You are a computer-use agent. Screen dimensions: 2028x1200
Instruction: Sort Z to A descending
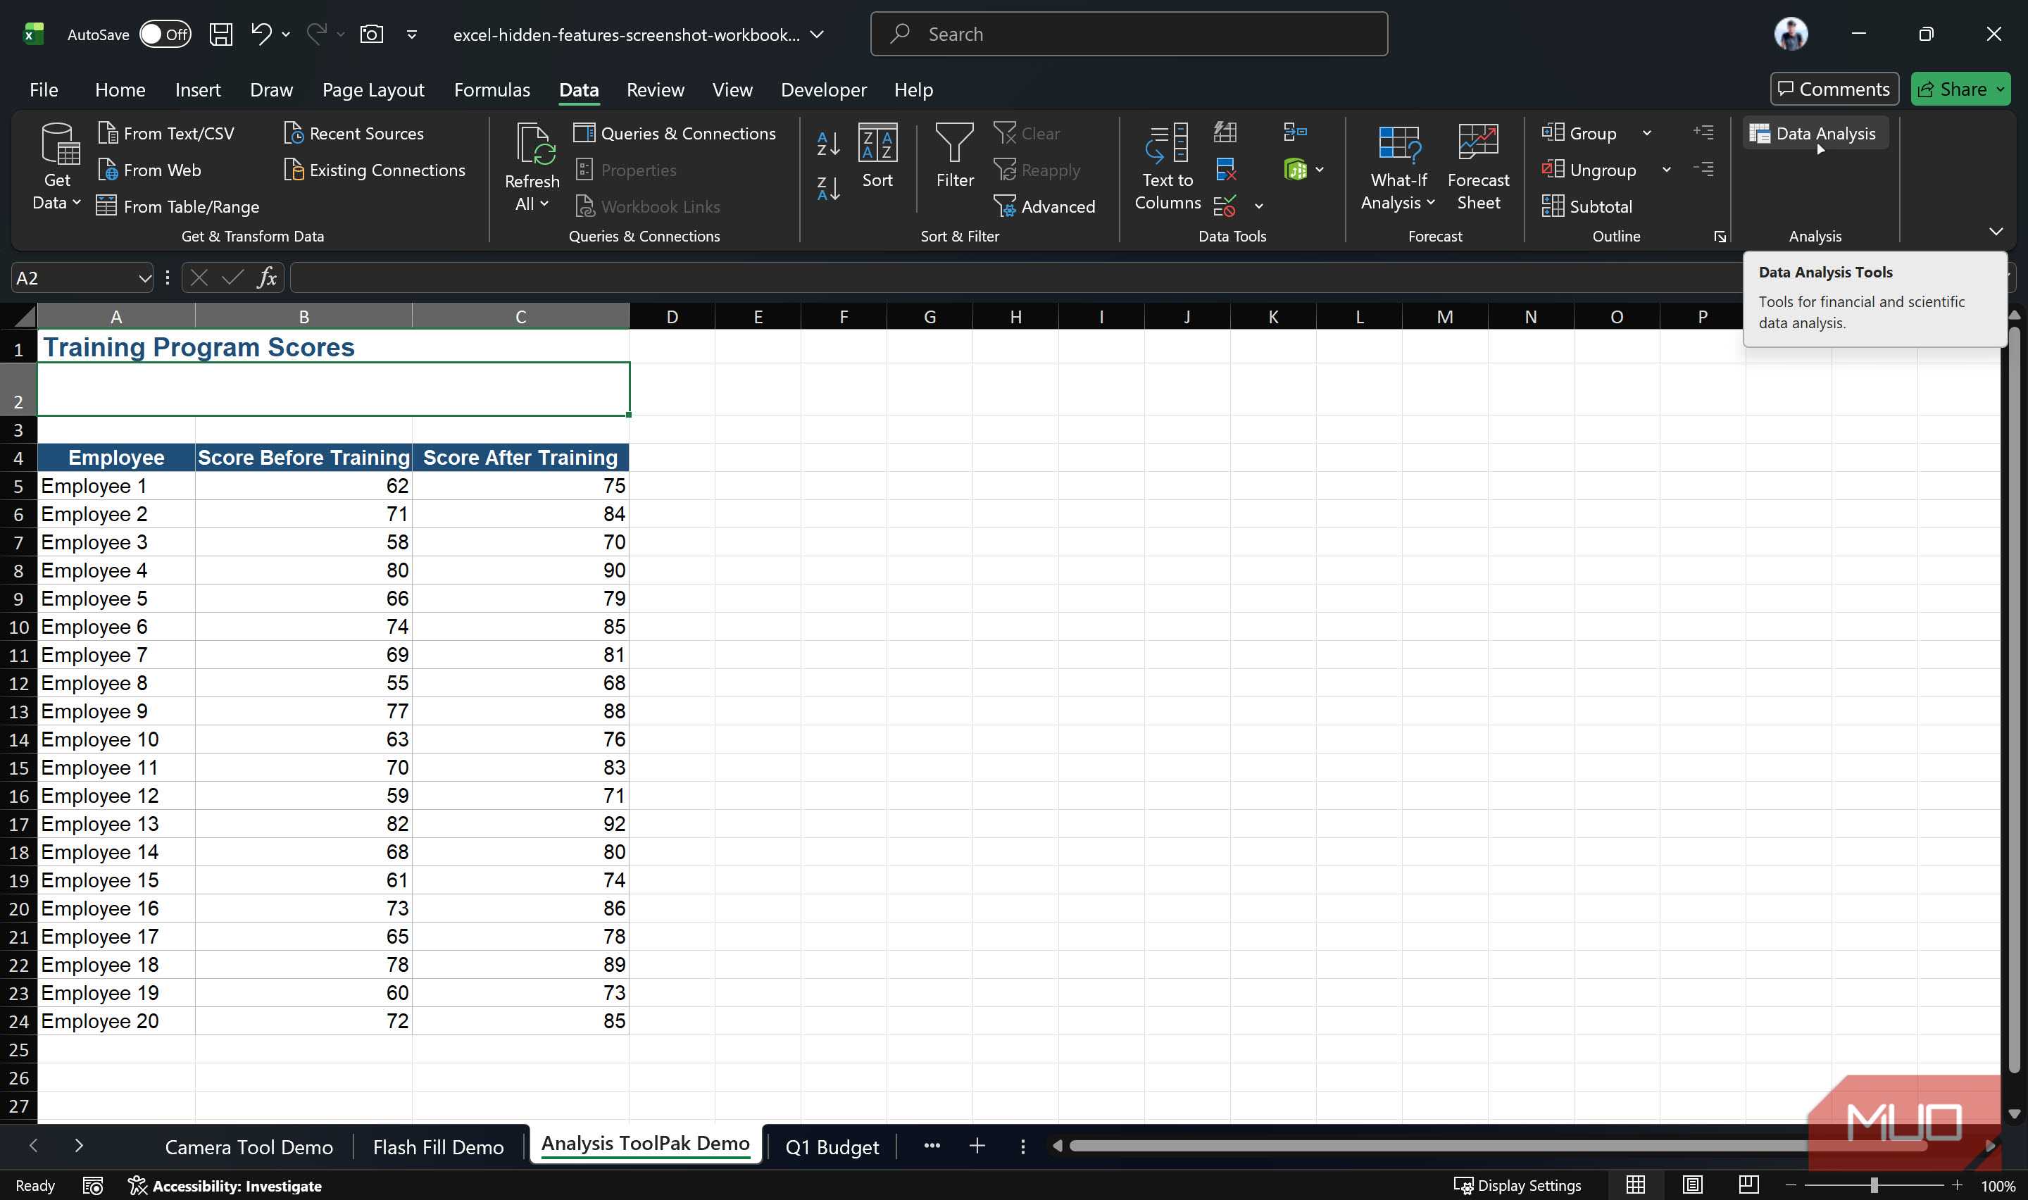827,189
